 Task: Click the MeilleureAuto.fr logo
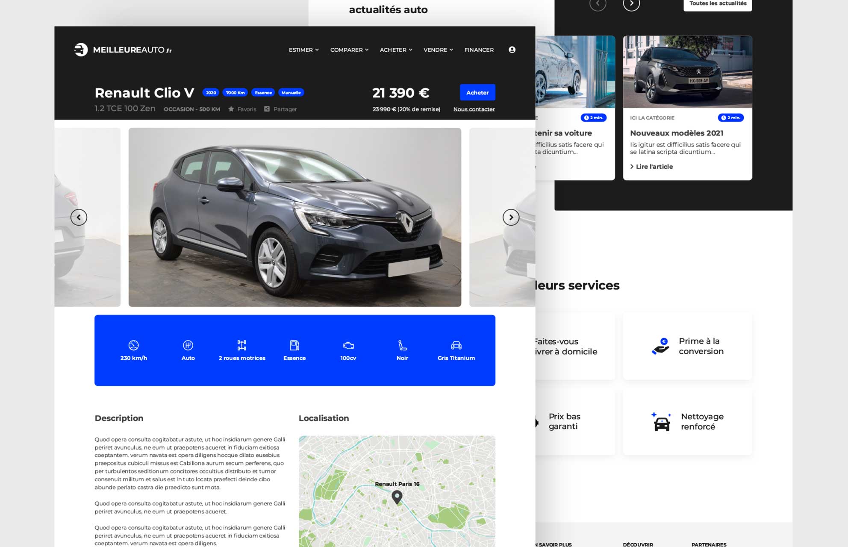[x=123, y=50]
